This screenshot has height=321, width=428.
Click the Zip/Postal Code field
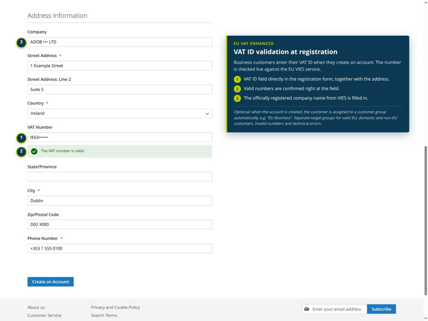coord(119,224)
